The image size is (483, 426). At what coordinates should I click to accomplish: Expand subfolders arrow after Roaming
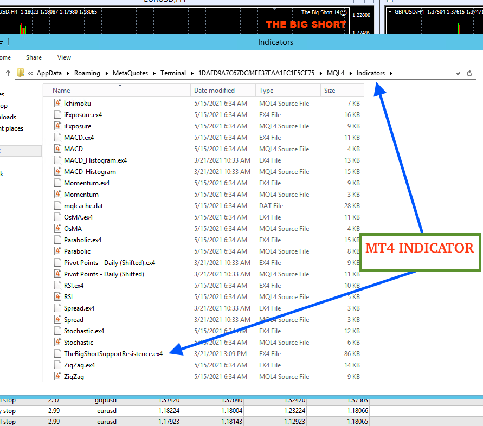(107, 73)
